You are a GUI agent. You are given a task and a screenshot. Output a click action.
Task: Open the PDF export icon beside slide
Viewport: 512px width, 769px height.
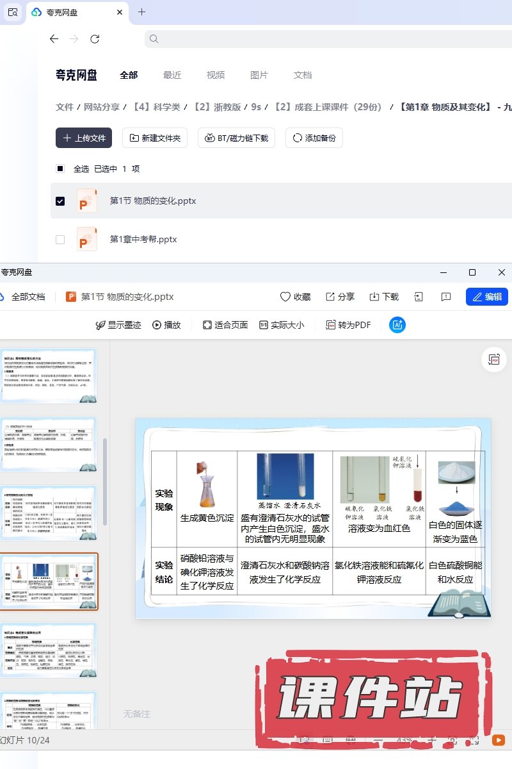click(x=493, y=360)
